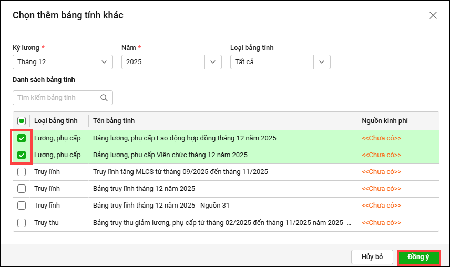Viewport: 450px width, 267px height.
Task: Check Bảng truy lĩnh tháng 12 năm 2025
Action: click(22, 189)
